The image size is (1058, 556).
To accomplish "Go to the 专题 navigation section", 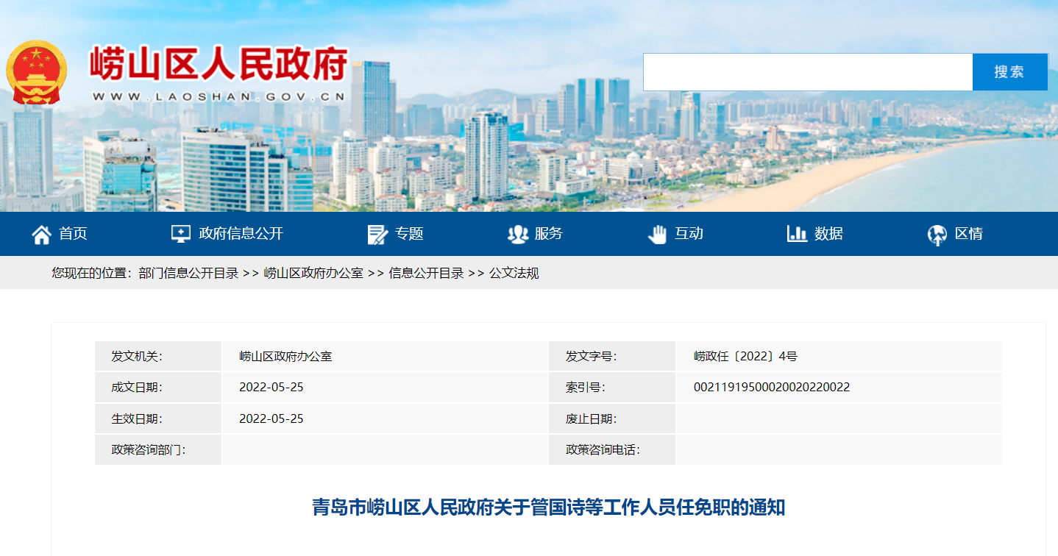I will point(409,234).
